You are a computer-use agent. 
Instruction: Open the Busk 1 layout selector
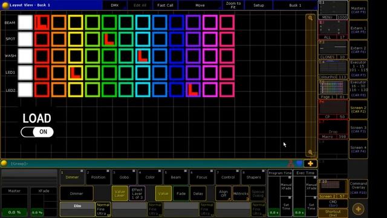click(x=295, y=5)
